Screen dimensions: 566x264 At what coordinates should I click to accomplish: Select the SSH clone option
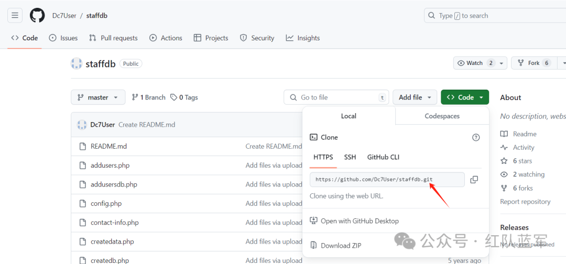(350, 157)
